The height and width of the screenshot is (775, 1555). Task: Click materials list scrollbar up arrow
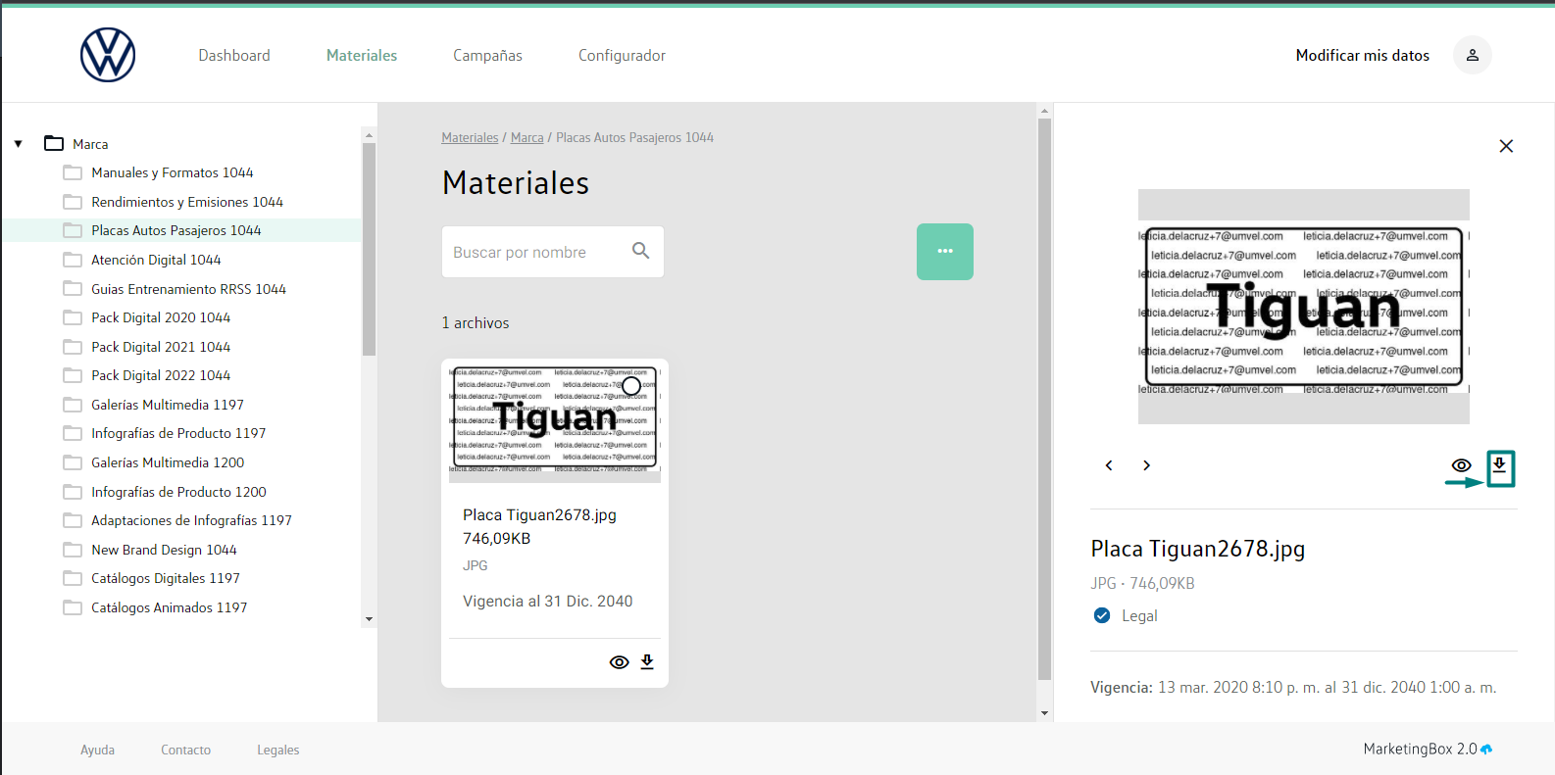point(1044,111)
